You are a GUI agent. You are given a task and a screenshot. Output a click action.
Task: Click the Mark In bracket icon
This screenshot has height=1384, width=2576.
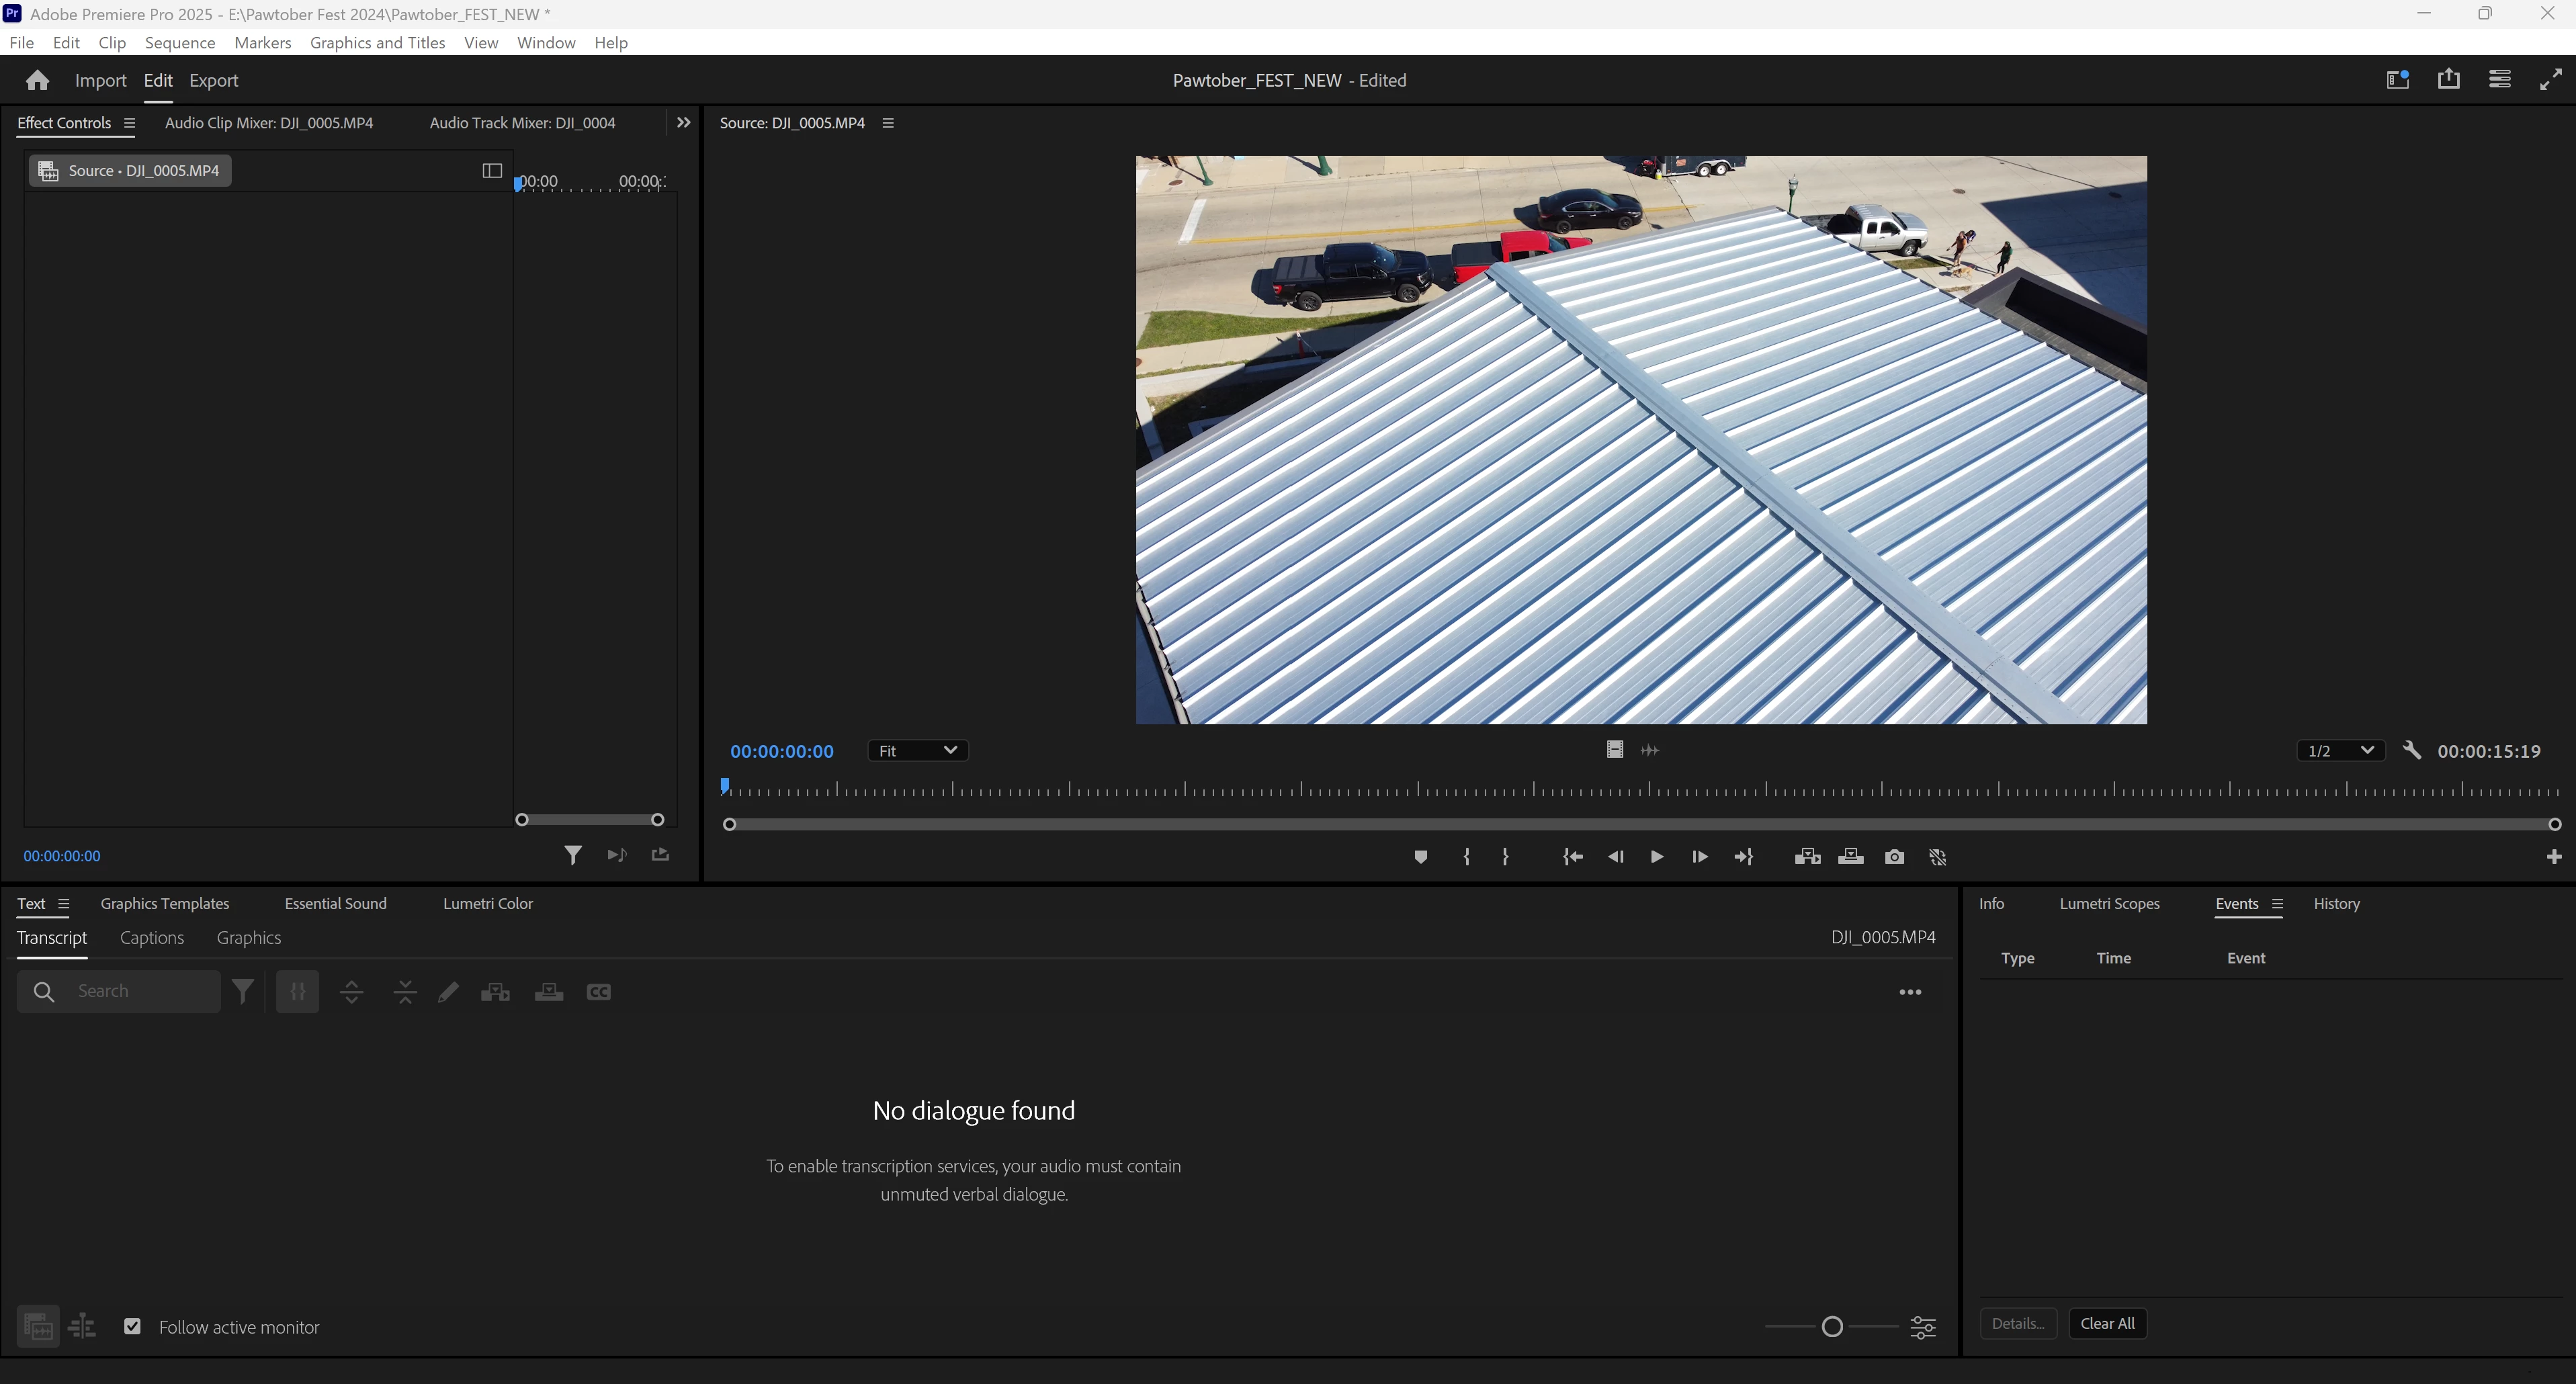click(1466, 857)
